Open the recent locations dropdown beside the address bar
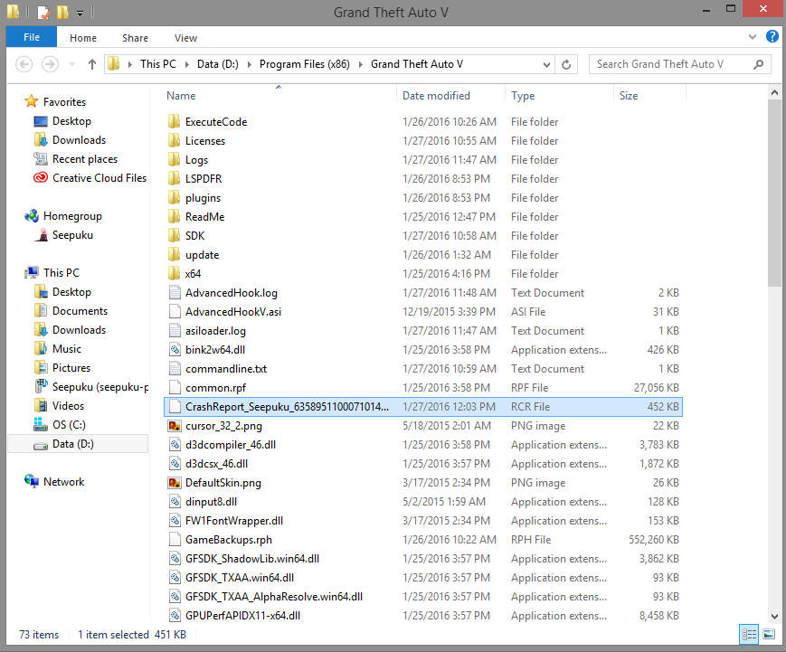The width and height of the screenshot is (786, 652). (x=546, y=65)
